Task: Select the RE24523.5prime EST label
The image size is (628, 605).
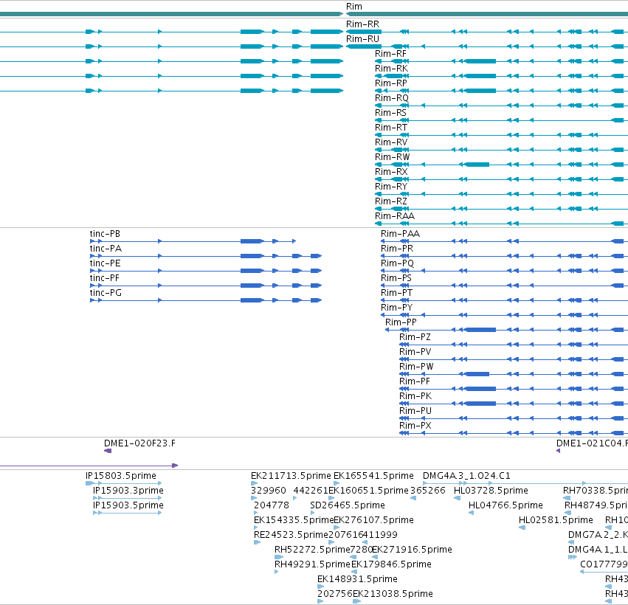Action: [x=291, y=536]
